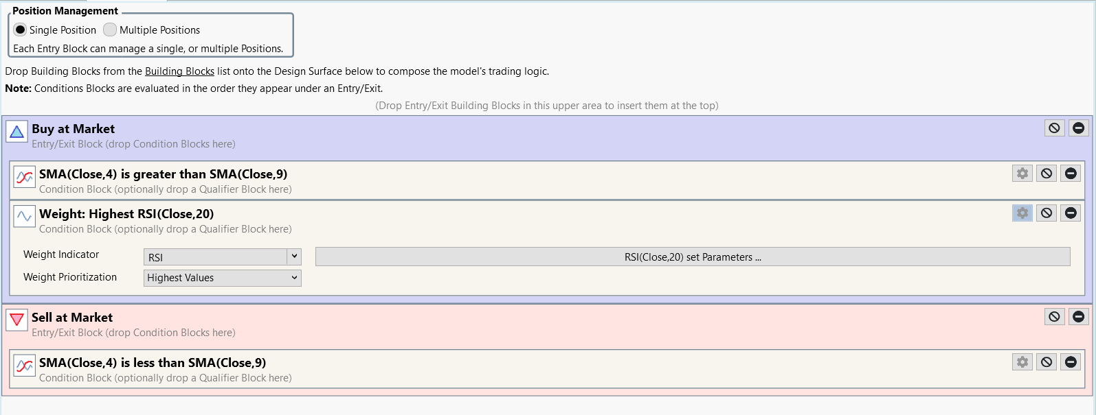Remove the Buy at Market block
This screenshot has height=415, width=1096.
tap(1078, 128)
